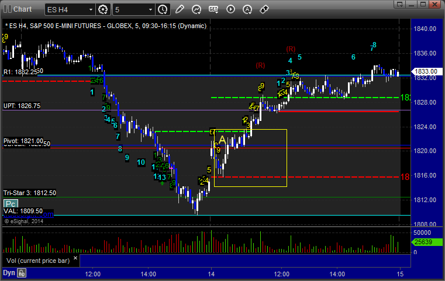Click the date label 14 on time axis
Image resolution: width=445 pixels, height=281 pixels.
(x=211, y=274)
